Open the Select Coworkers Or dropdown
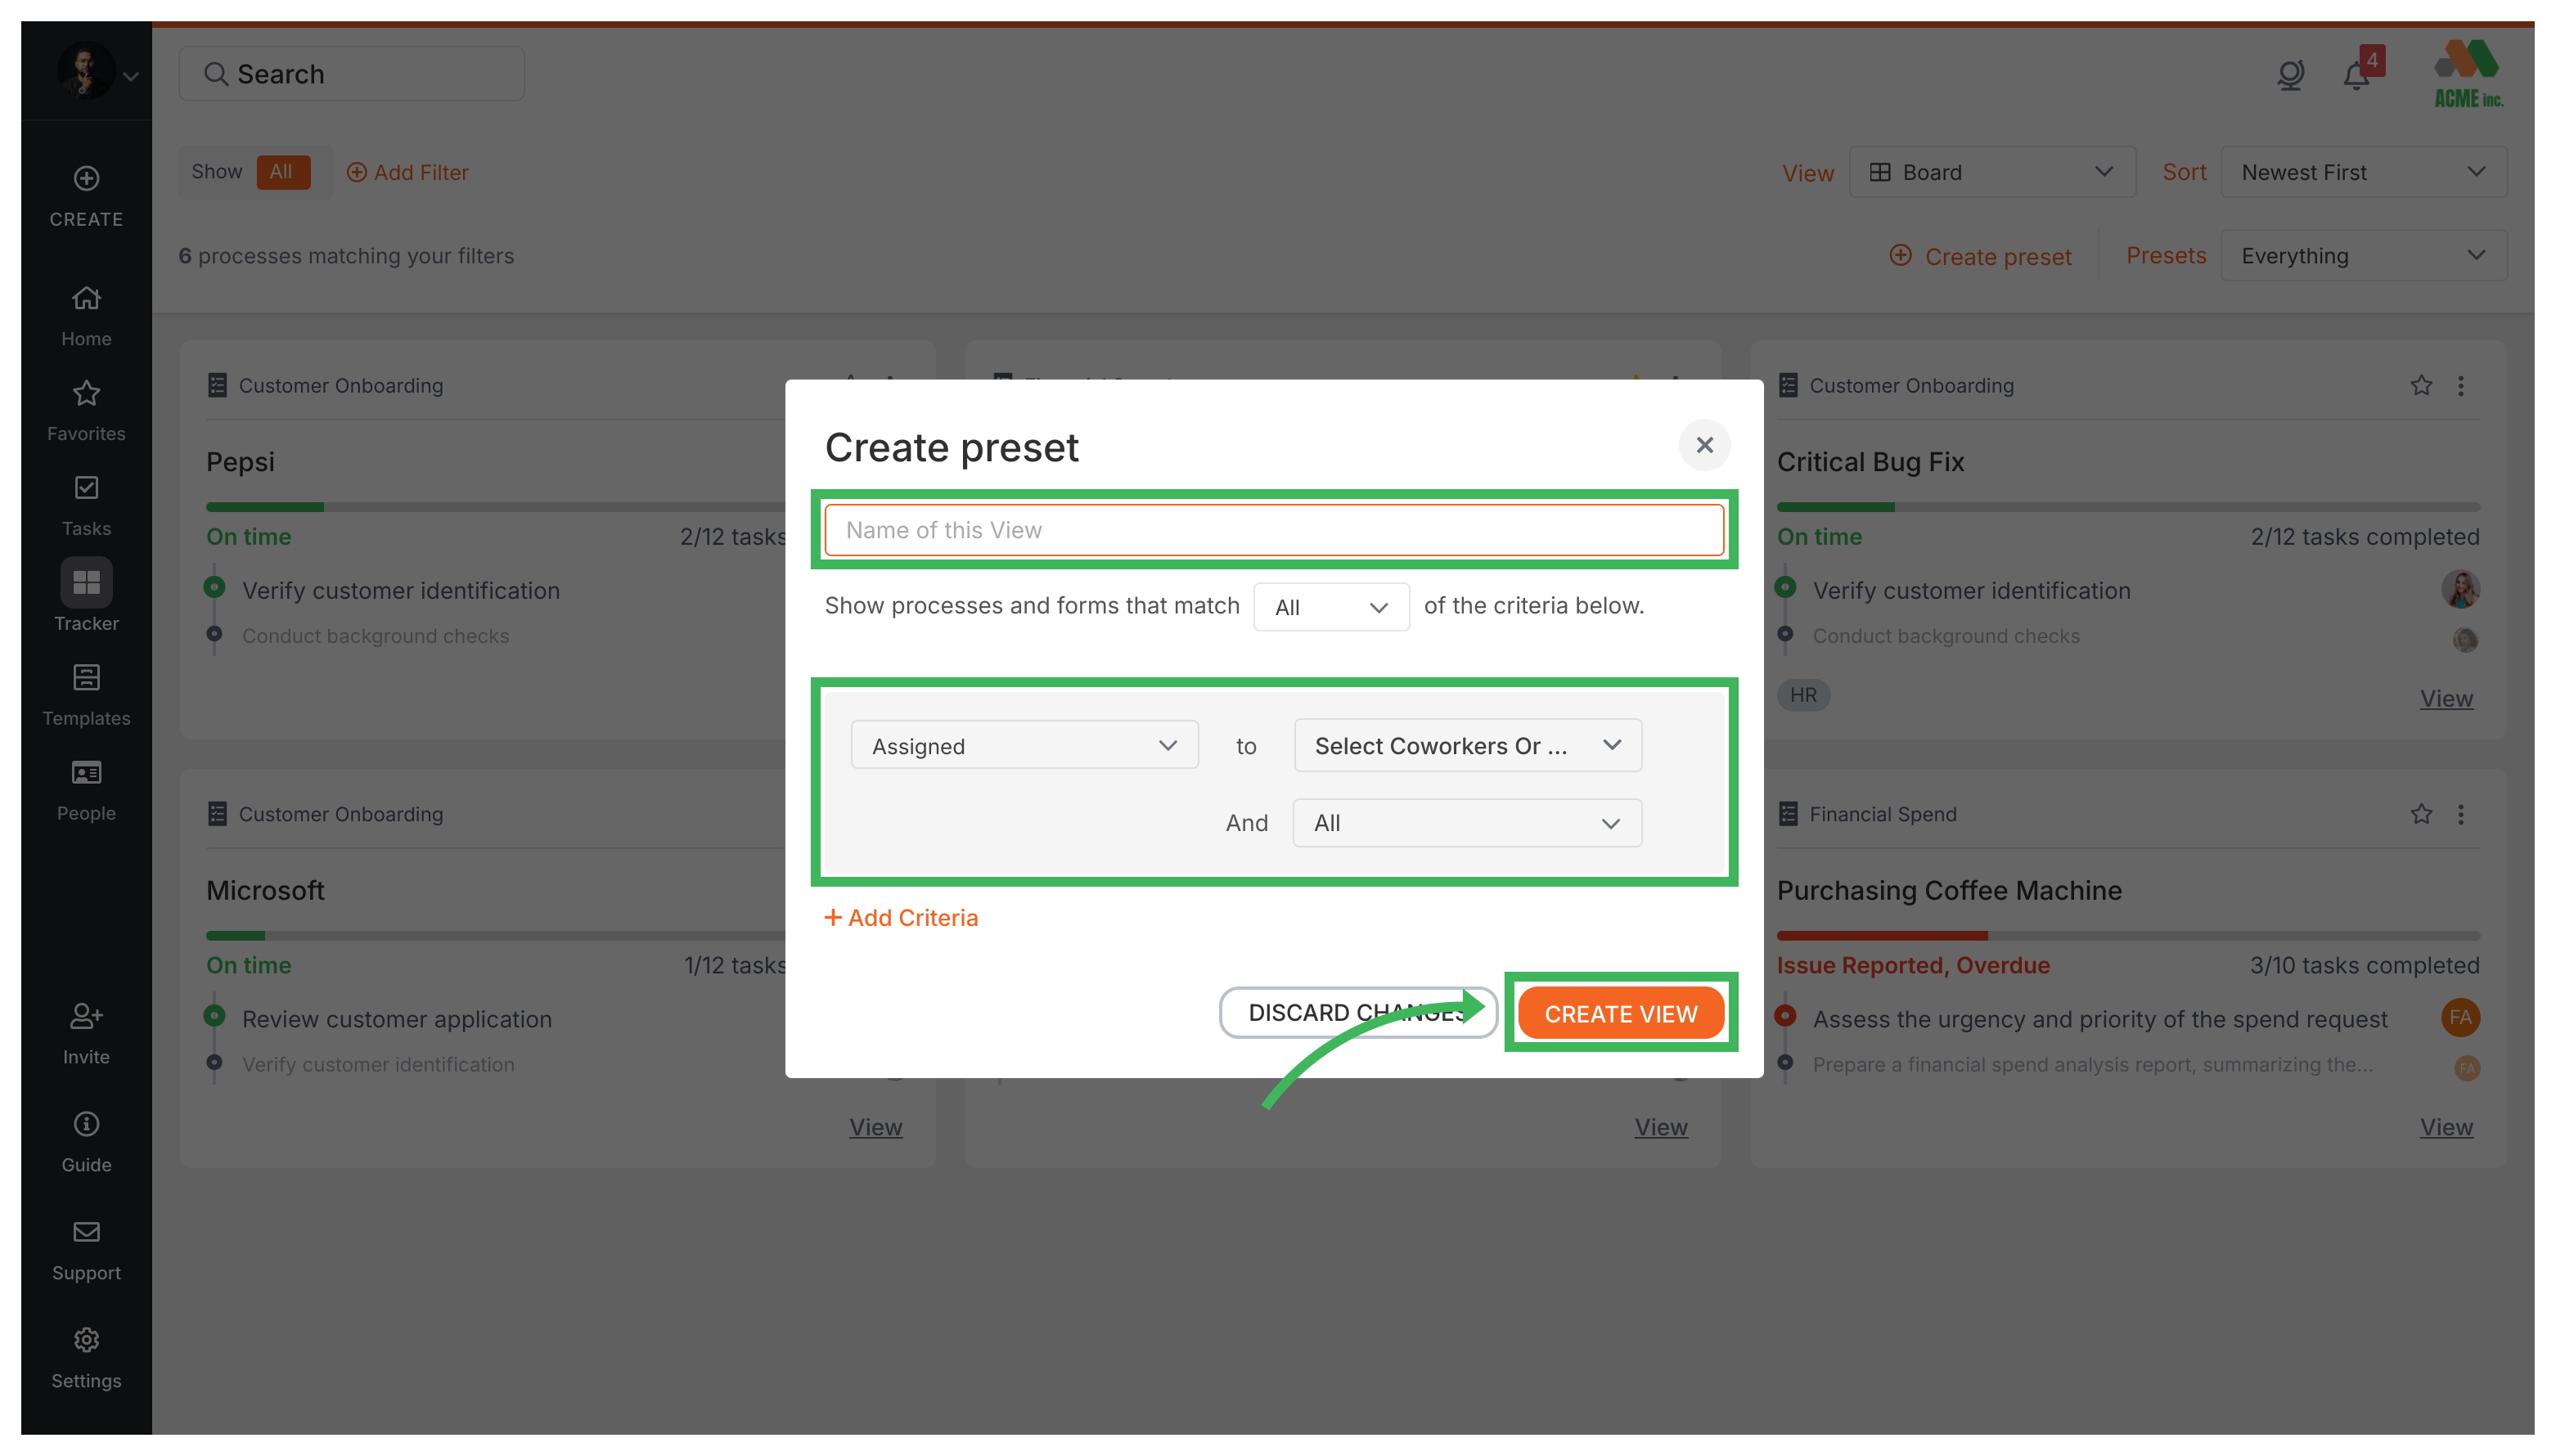The width and height of the screenshot is (2556, 1456). (1466, 745)
